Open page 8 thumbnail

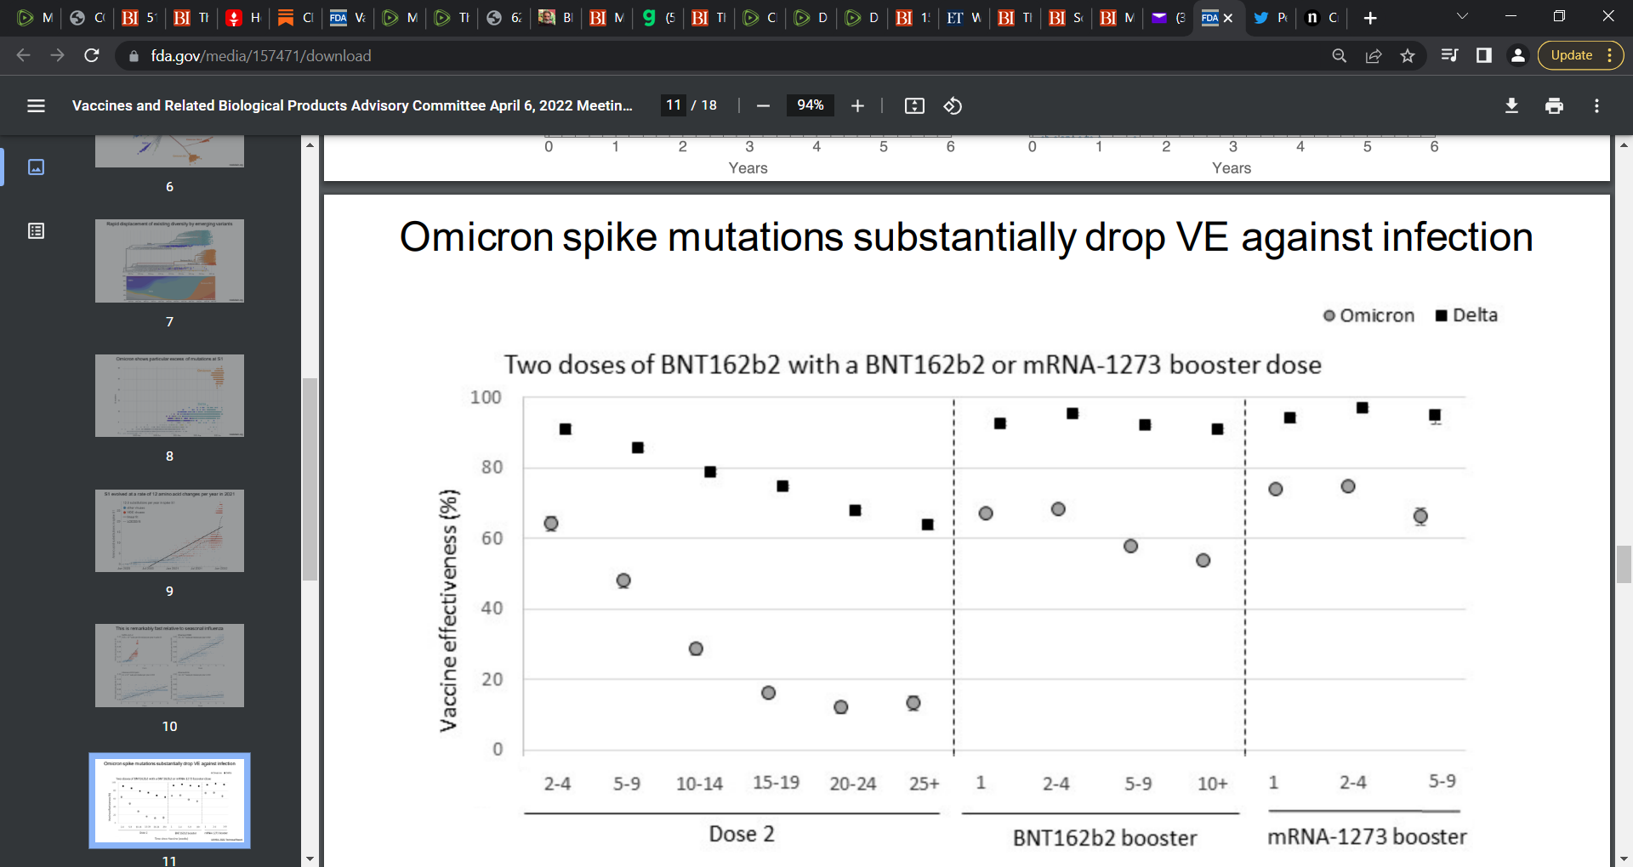169,396
